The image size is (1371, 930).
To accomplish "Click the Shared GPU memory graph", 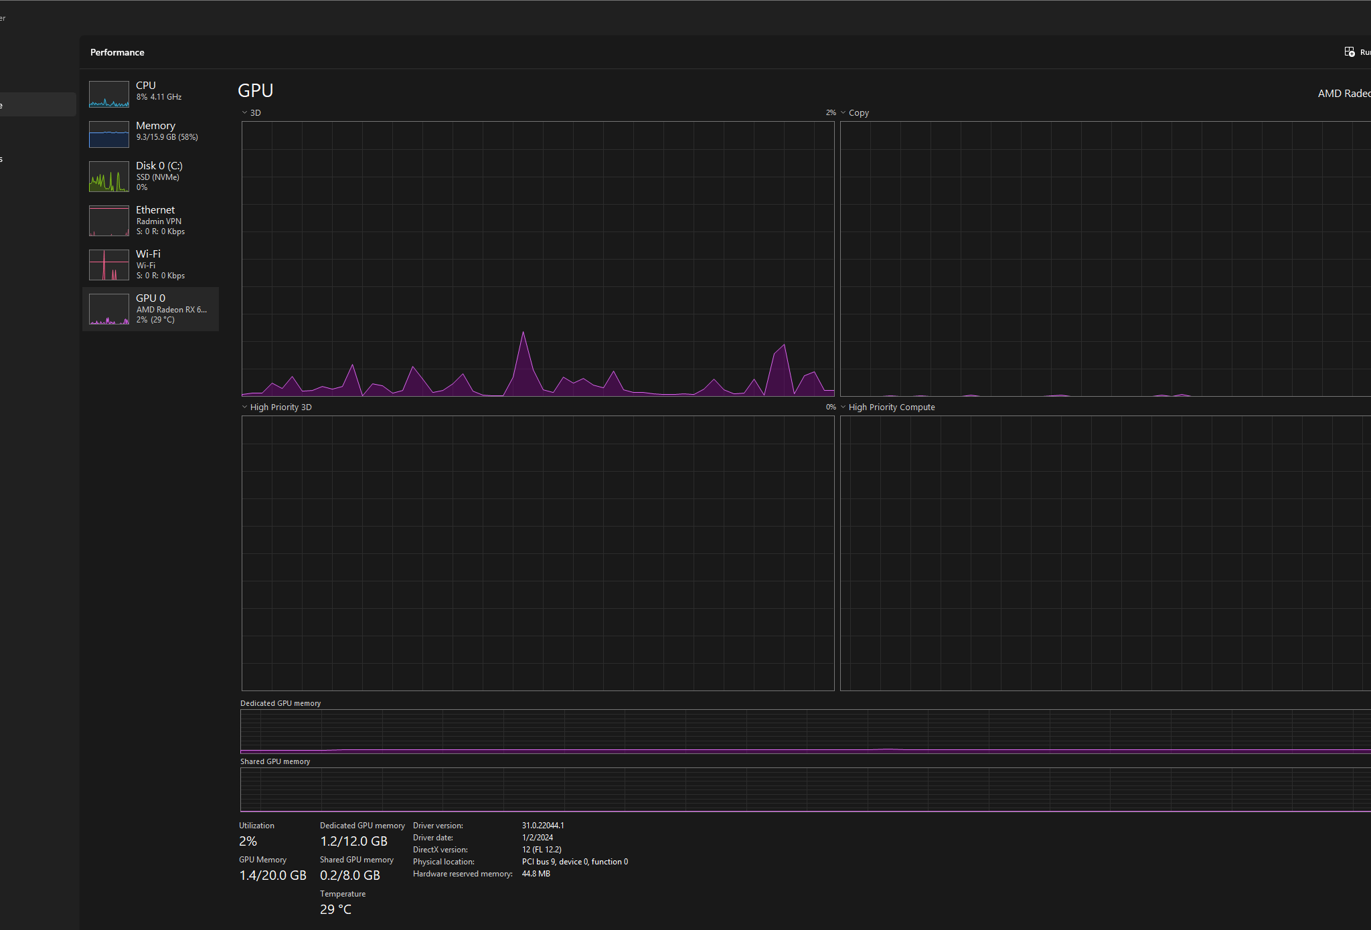I will coord(805,789).
